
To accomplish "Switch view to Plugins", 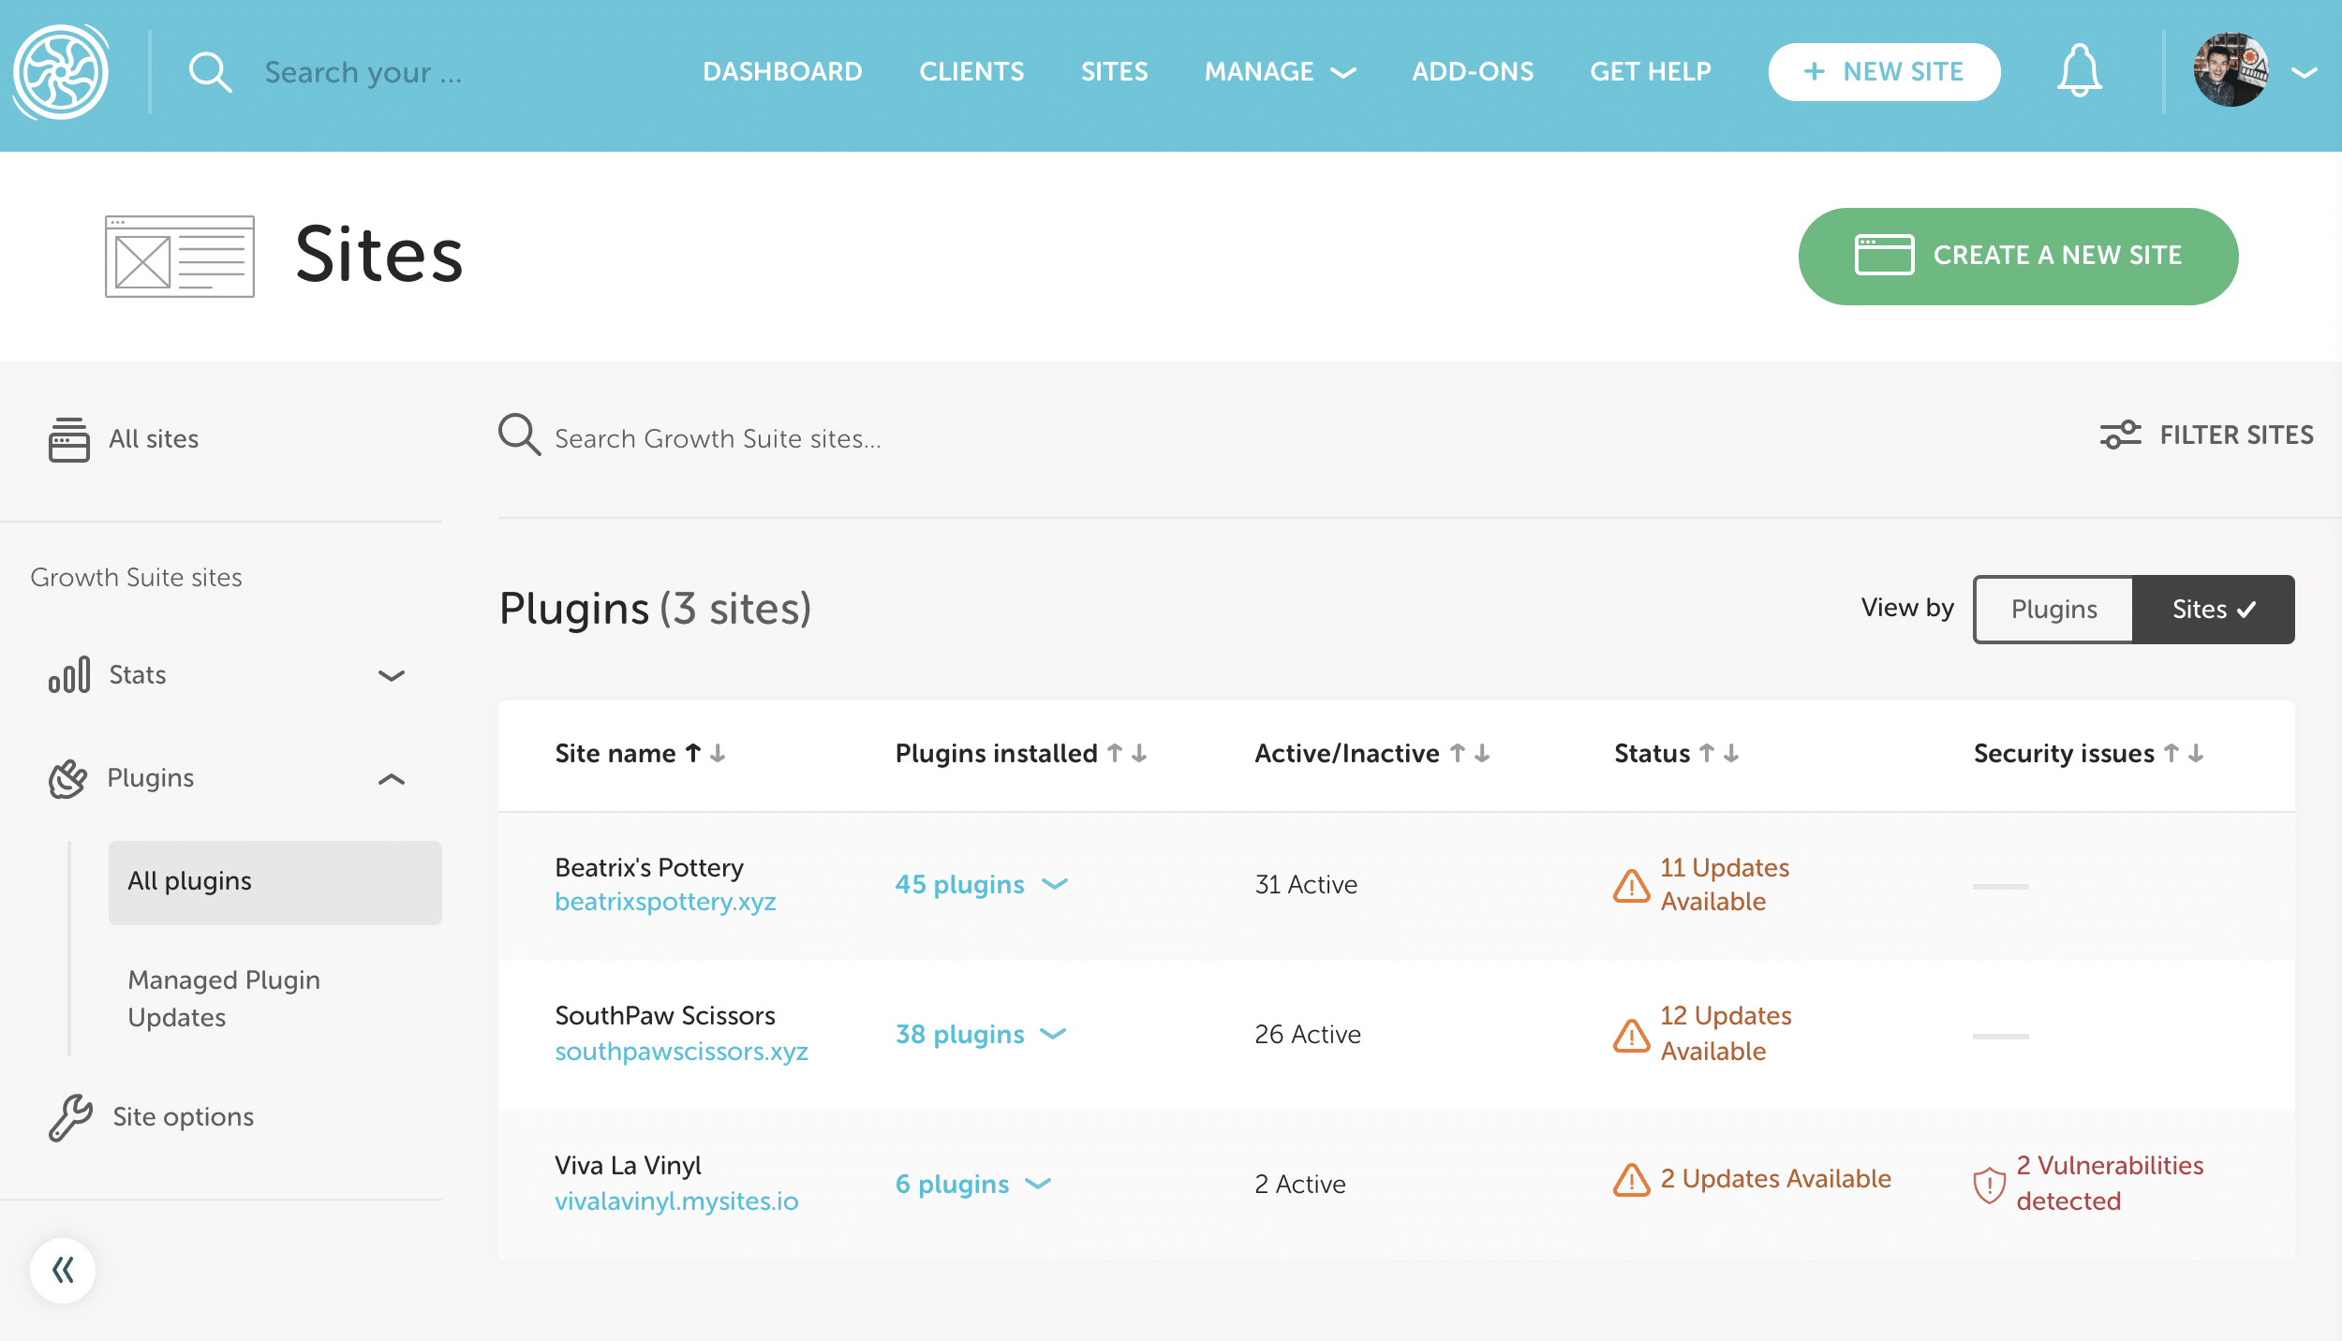I will click(x=2053, y=610).
